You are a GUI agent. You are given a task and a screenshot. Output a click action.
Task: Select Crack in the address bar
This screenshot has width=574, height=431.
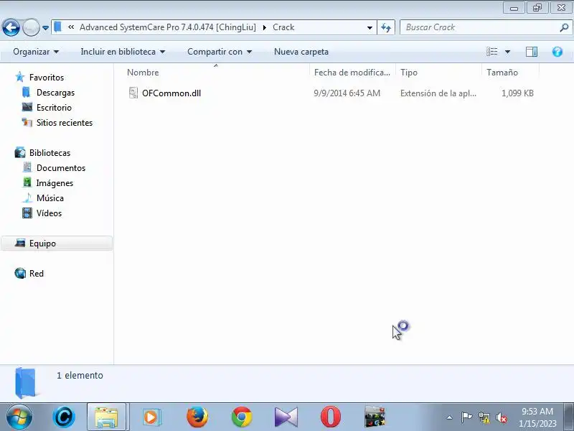pyautogui.click(x=283, y=27)
